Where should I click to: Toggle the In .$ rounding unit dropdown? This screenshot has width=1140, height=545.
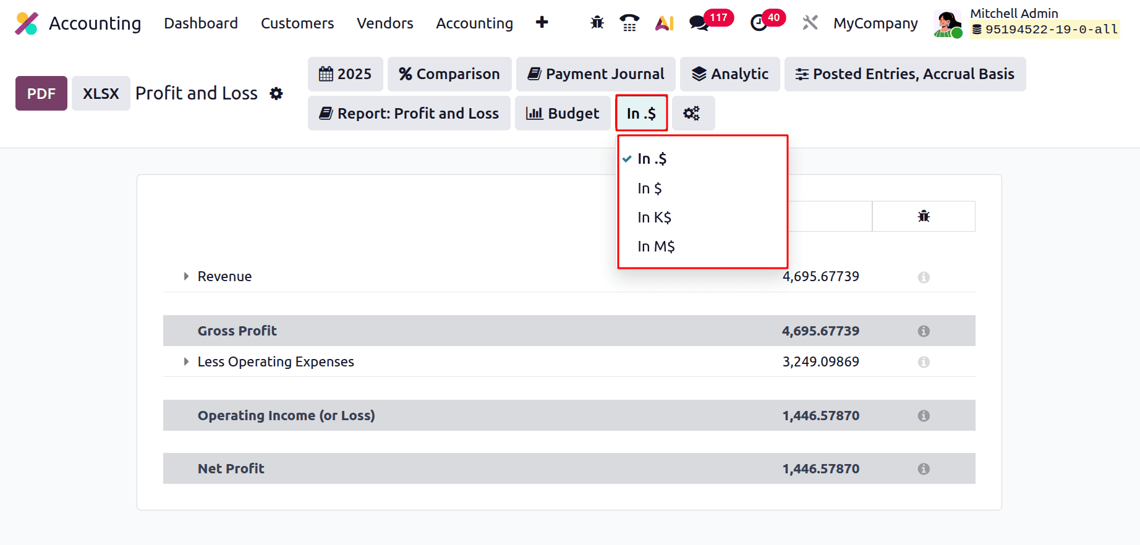click(x=642, y=113)
